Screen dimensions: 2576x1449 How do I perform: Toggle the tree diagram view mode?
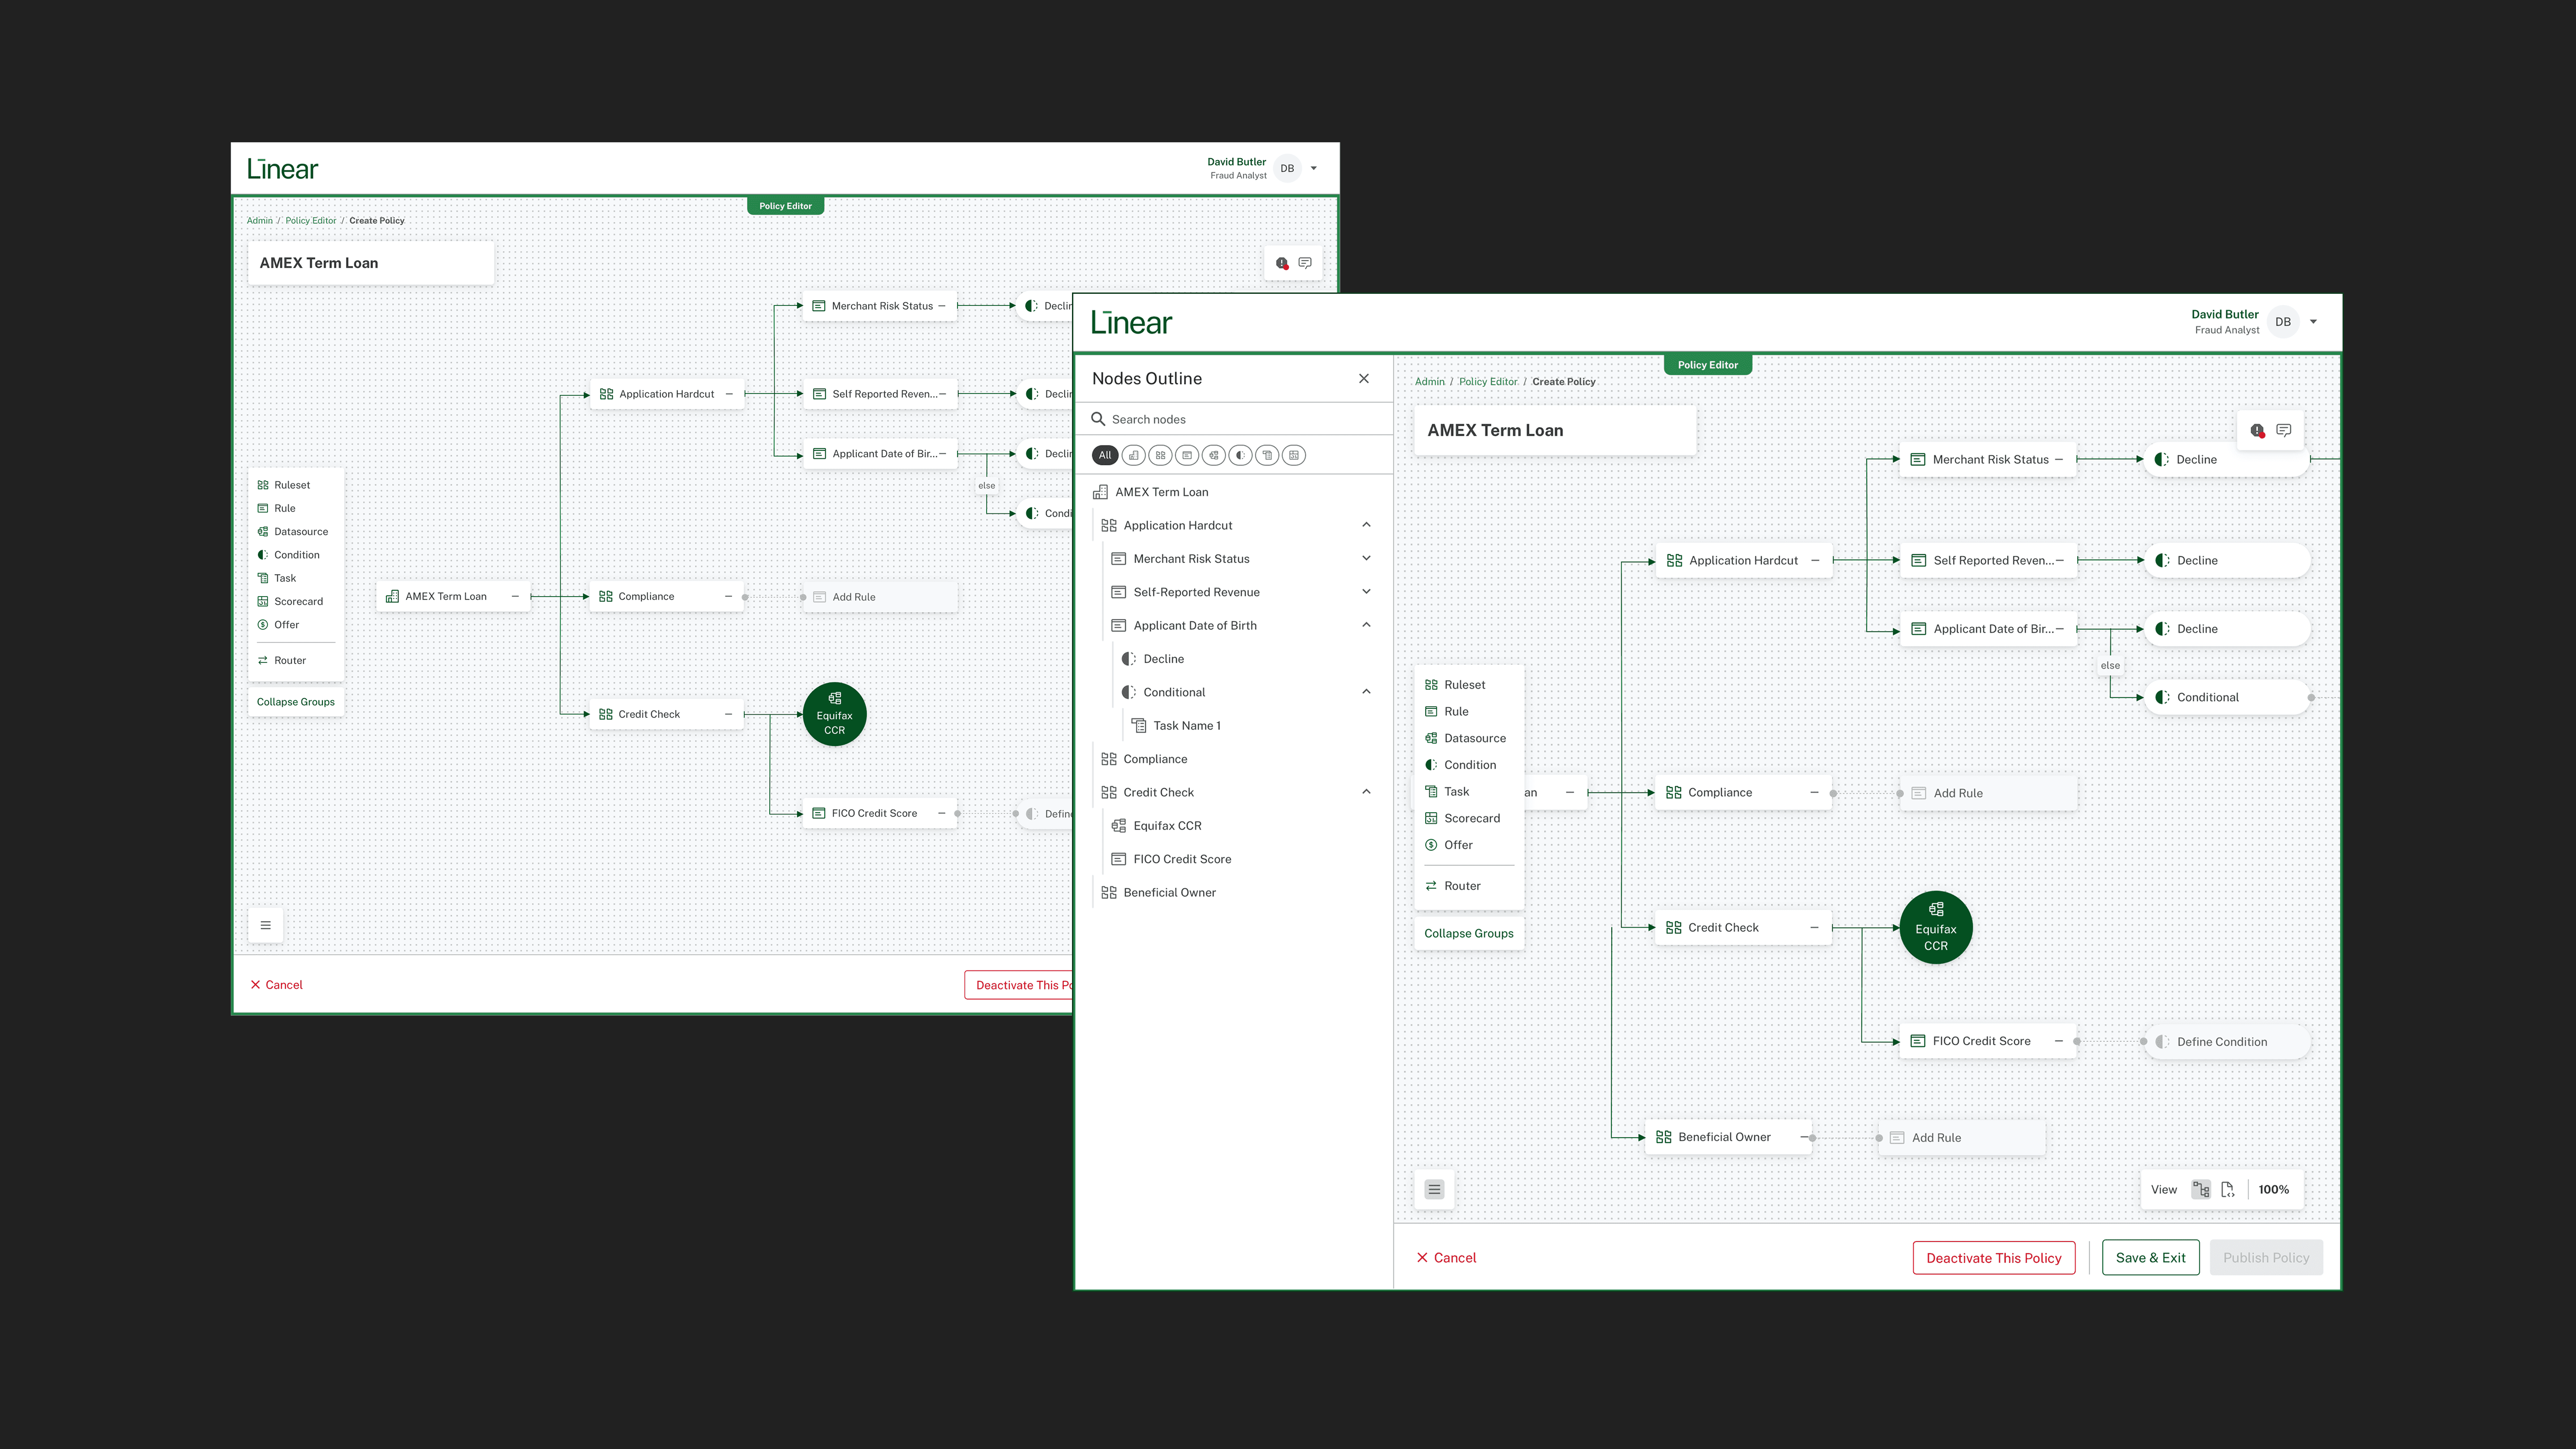tap(2201, 1189)
